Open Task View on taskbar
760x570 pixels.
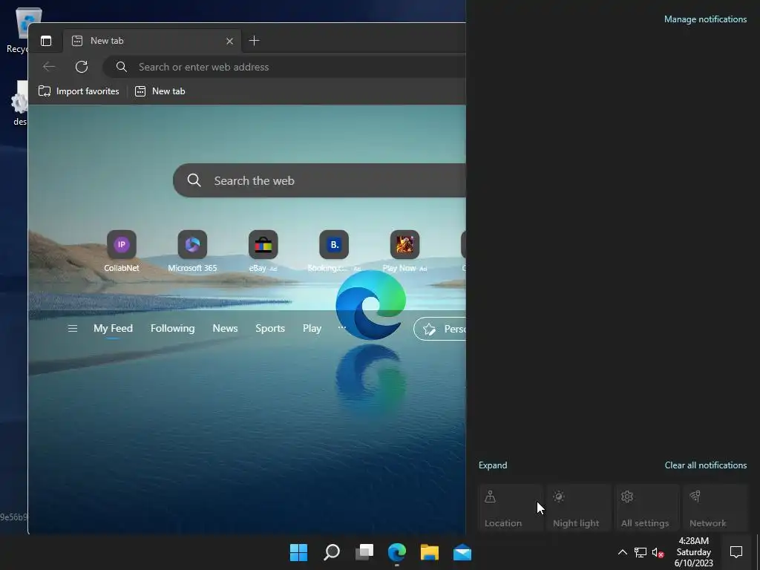[364, 552]
